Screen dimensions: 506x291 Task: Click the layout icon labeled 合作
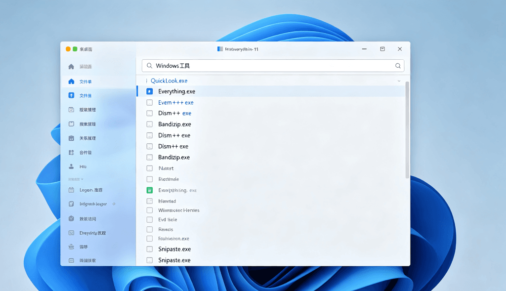[x=71, y=152]
